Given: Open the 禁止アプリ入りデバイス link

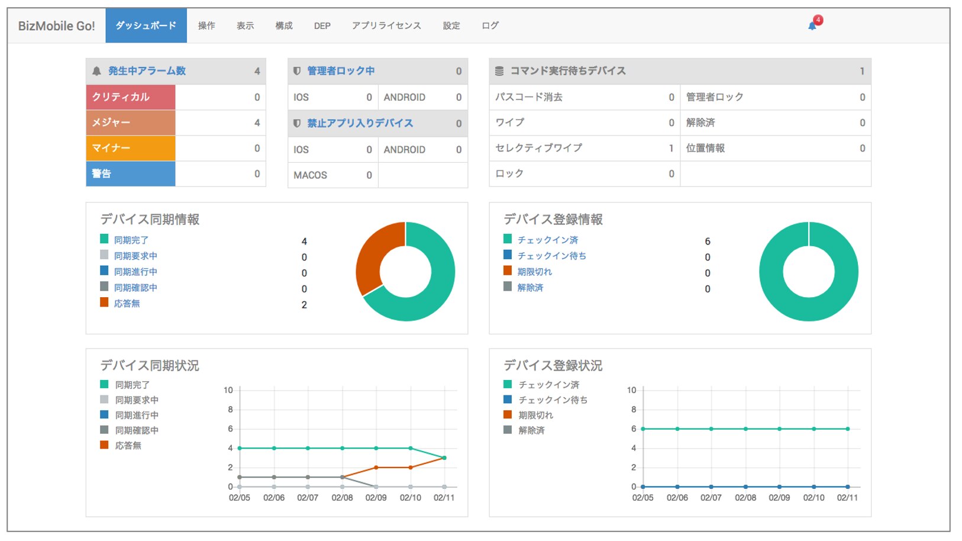Looking at the screenshot, I should click(x=360, y=123).
